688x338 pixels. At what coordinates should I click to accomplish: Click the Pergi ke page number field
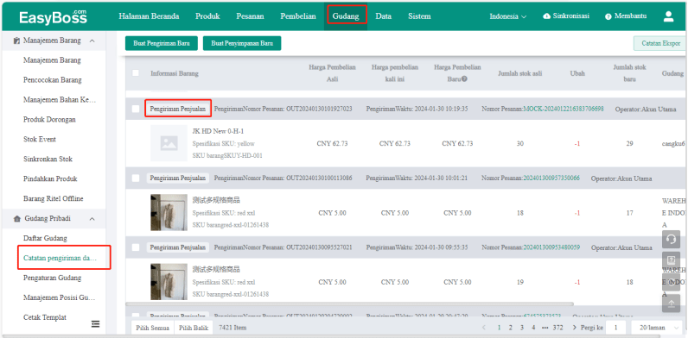pos(616,328)
